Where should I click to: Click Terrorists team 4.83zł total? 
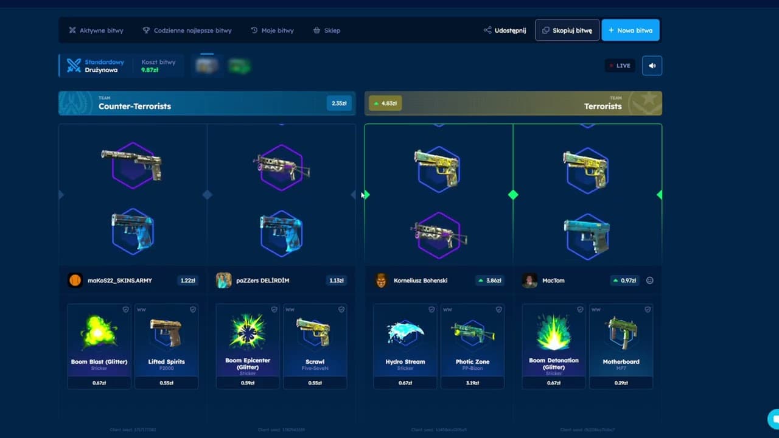point(385,103)
